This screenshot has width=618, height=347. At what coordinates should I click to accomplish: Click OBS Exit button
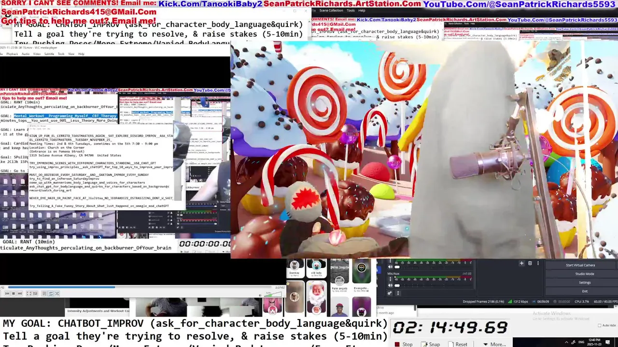[584, 291]
